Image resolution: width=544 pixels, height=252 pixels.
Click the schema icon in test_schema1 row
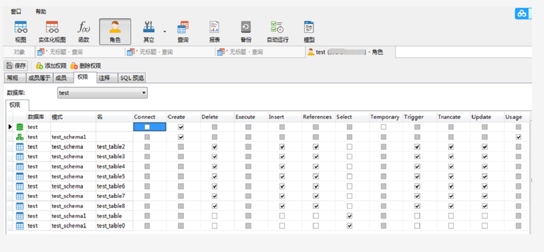coord(20,137)
